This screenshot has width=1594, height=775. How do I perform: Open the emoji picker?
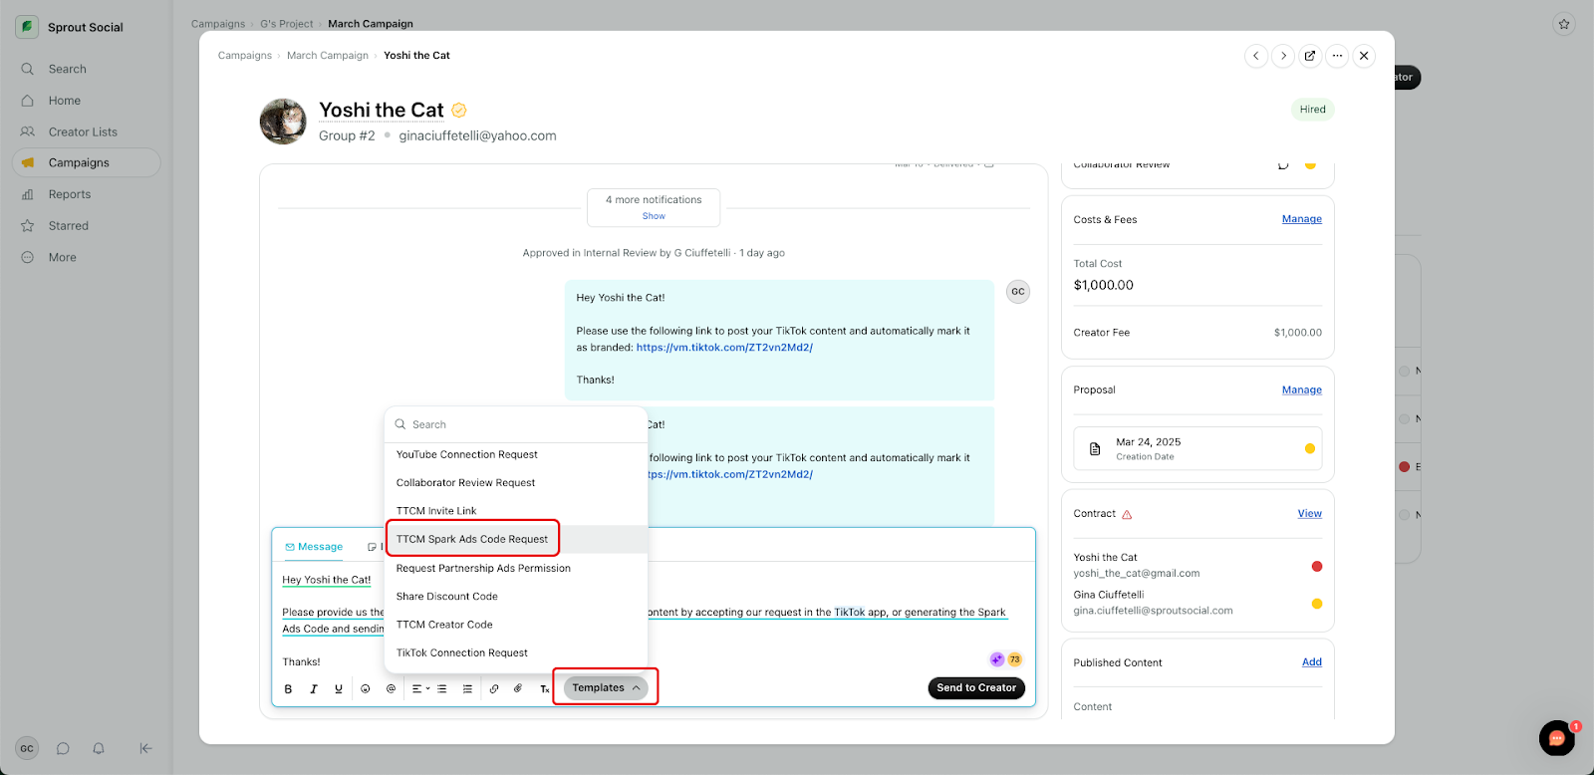click(366, 688)
